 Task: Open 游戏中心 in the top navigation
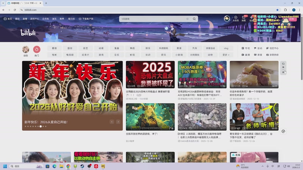point(34,19)
